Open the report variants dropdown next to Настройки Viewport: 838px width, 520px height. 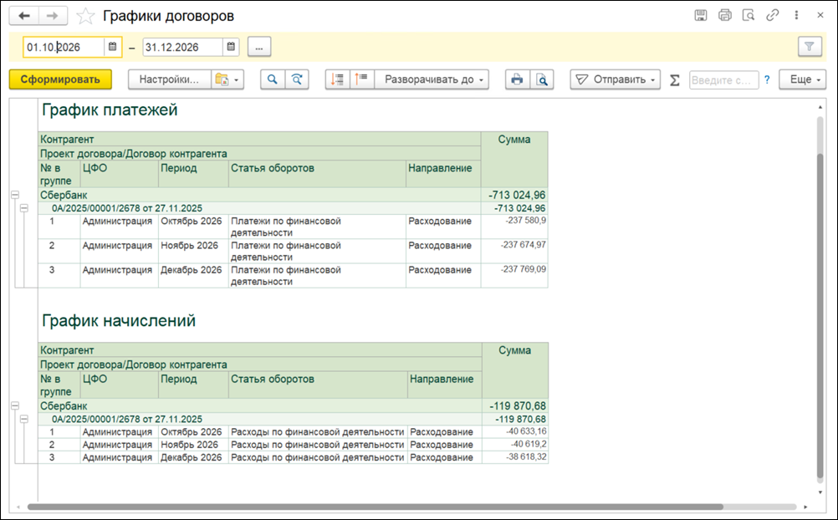[x=227, y=79]
